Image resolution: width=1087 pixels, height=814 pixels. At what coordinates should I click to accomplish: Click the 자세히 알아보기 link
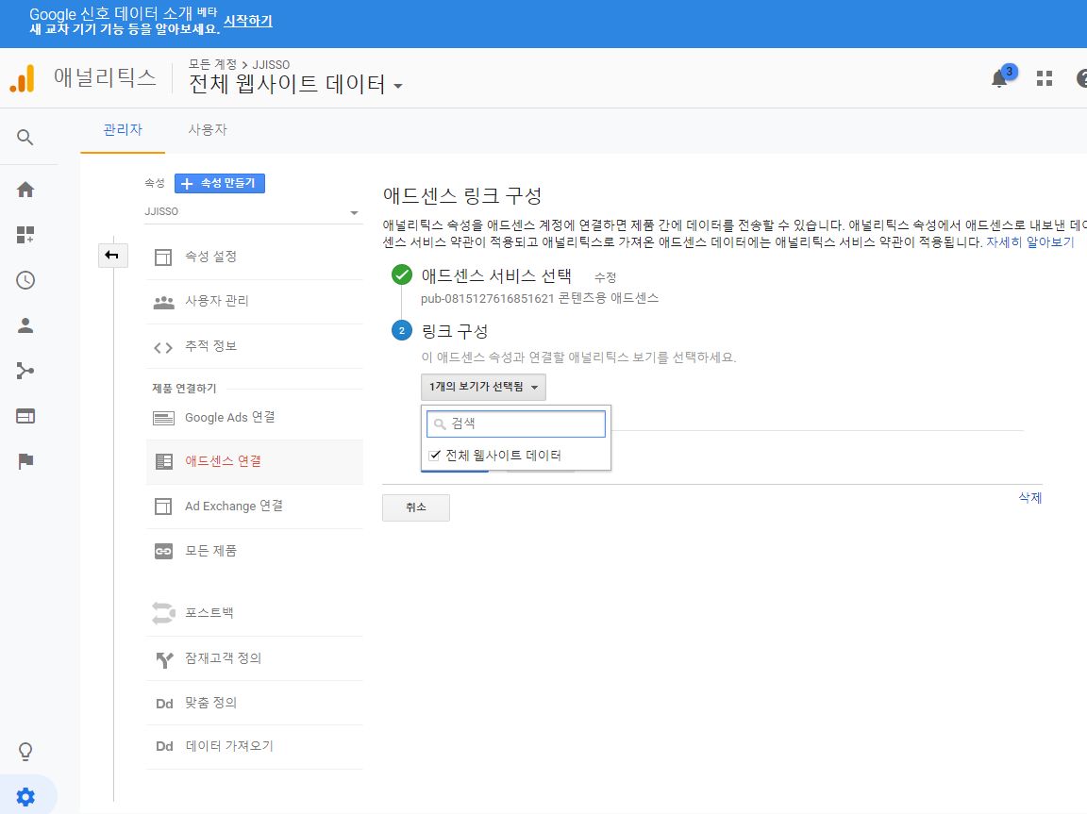click(1029, 241)
